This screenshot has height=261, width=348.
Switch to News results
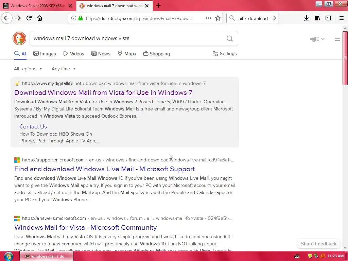(101, 54)
